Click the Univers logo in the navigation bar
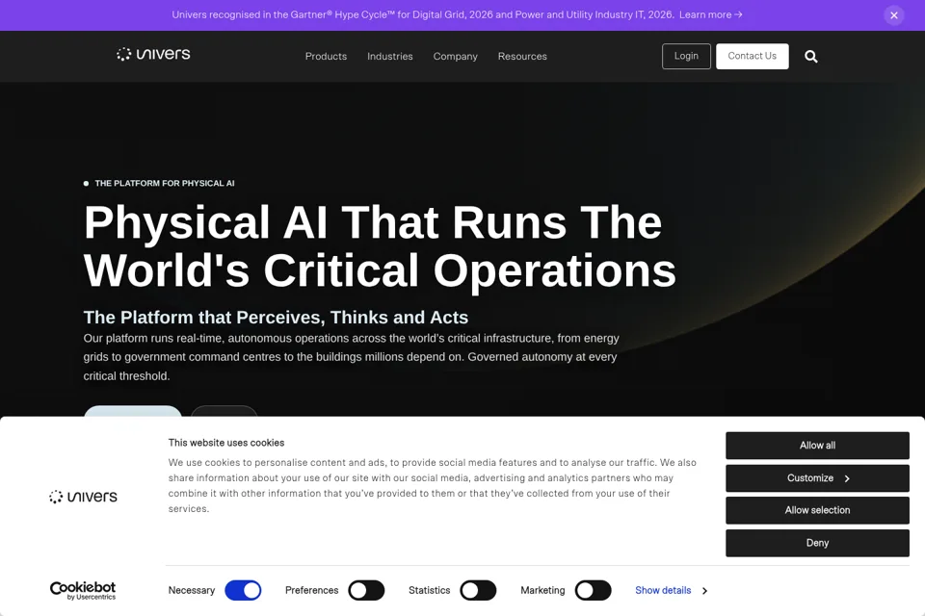Viewport: 925px width, 616px height. [x=153, y=54]
